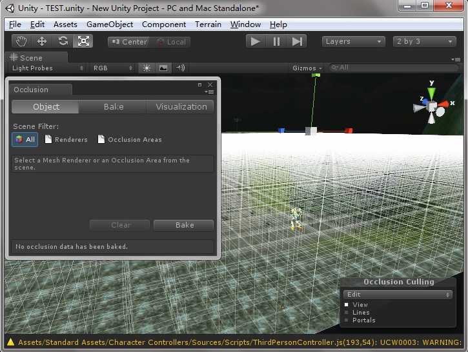Image resolution: width=468 pixels, height=352 pixels.
Task: Click the blue Z move handle
Action: (281, 130)
